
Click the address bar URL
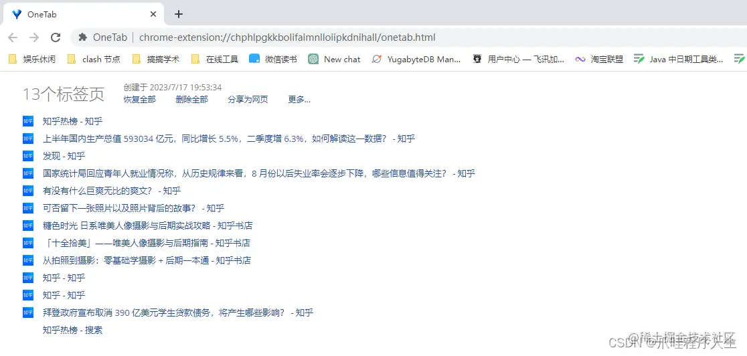pos(287,37)
